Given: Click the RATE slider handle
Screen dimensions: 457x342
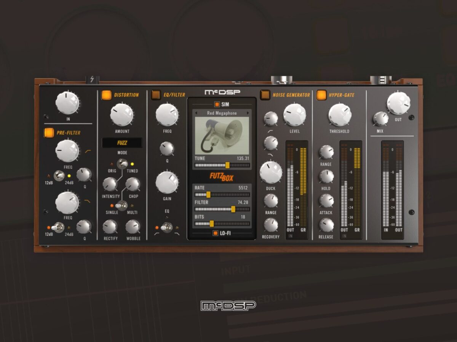Looking at the screenshot, I should click(x=208, y=195).
